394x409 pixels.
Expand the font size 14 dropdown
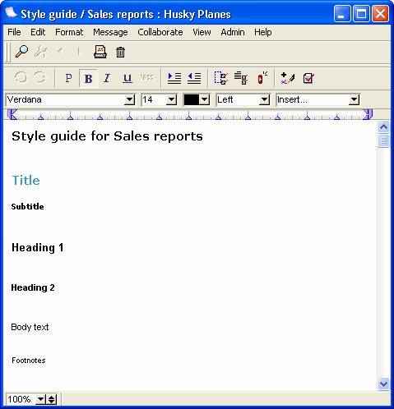point(171,99)
